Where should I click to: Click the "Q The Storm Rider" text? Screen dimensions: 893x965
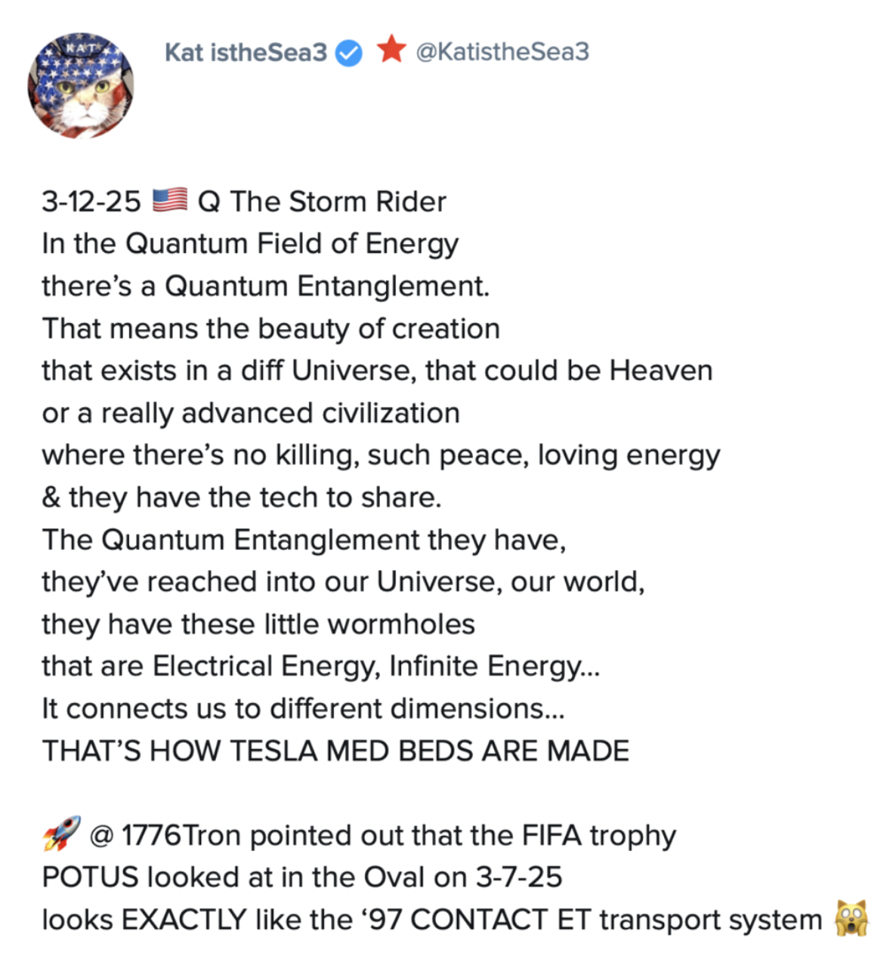click(x=322, y=202)
